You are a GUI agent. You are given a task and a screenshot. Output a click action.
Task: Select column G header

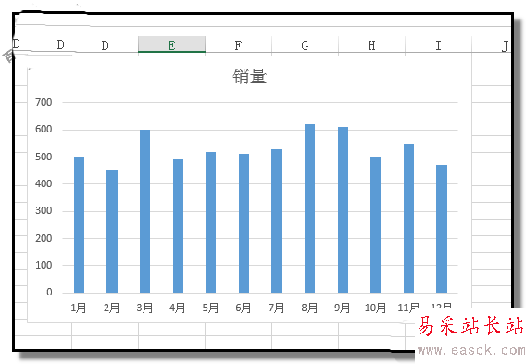(x=305, y=44)
